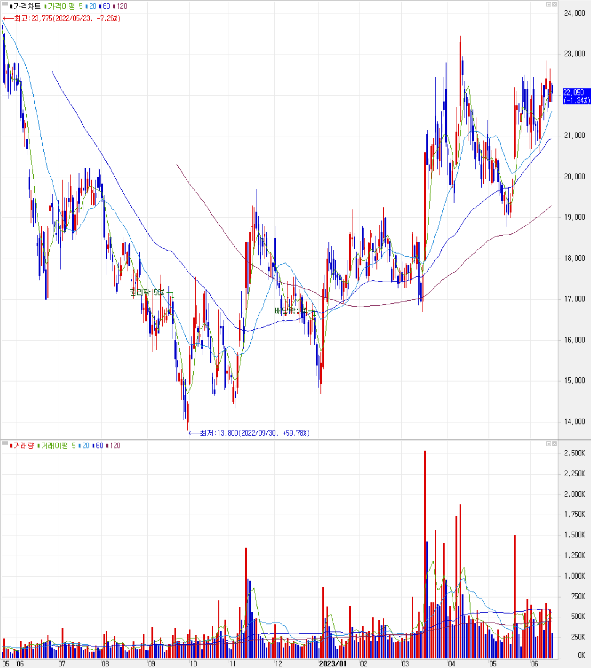Click the 750K volume axis label
Viewport: 591px width, 668px height.
(x=578, y=597)
